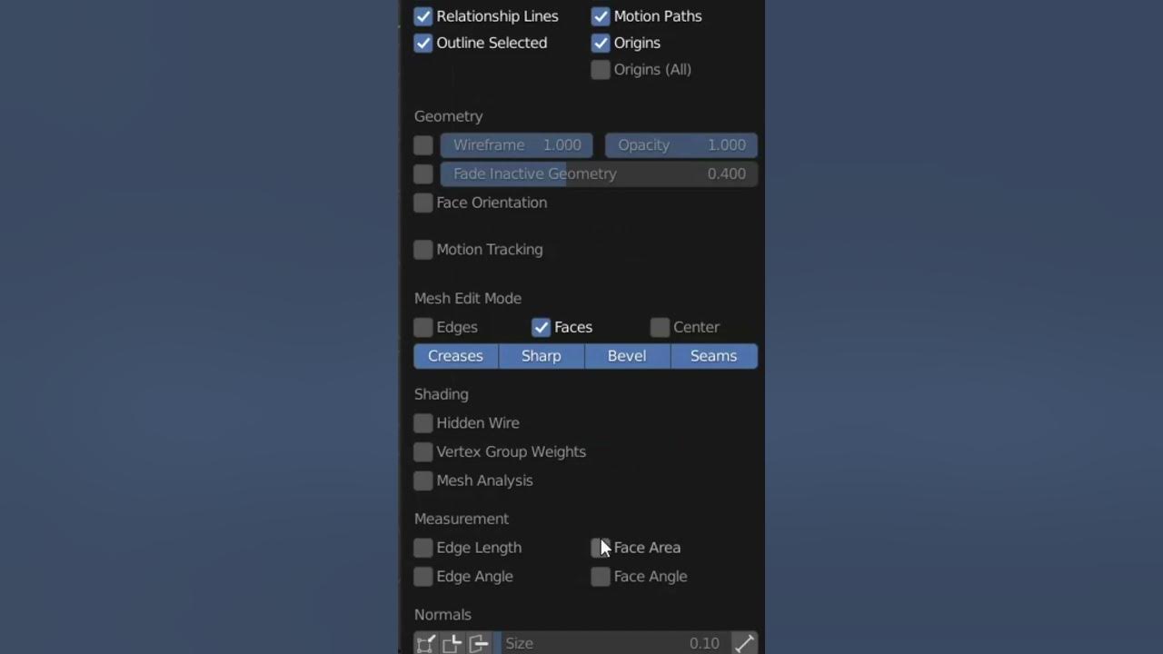Disable Motion Paths overlay

point(601,16)
